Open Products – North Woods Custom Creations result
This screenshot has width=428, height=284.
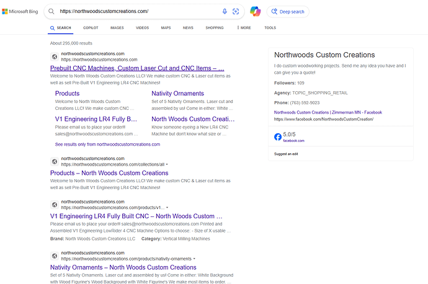pos(109,173)
